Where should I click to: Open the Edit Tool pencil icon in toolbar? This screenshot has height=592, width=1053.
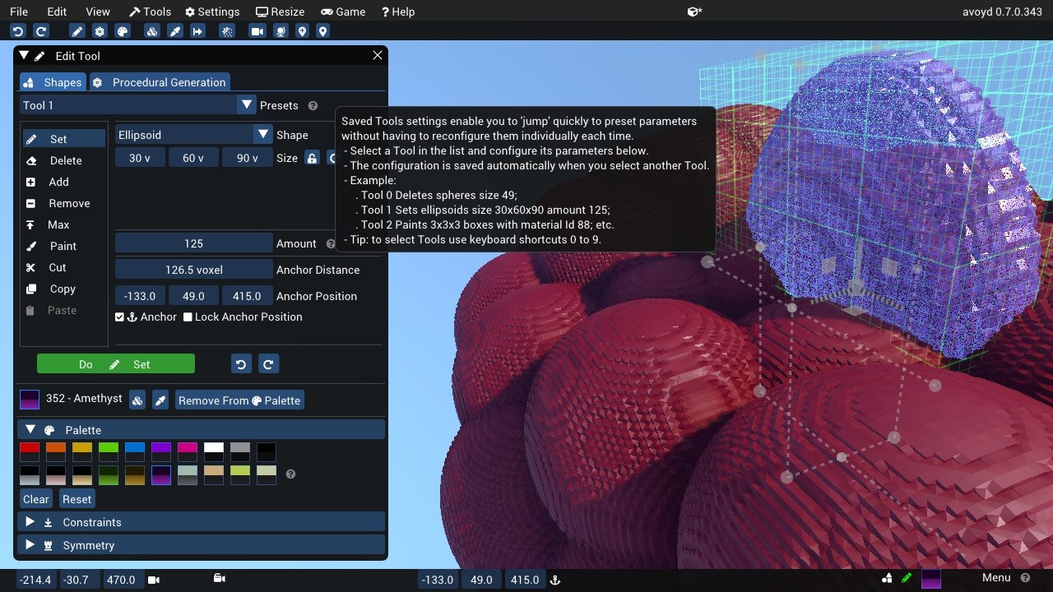[x=77, y=31]
